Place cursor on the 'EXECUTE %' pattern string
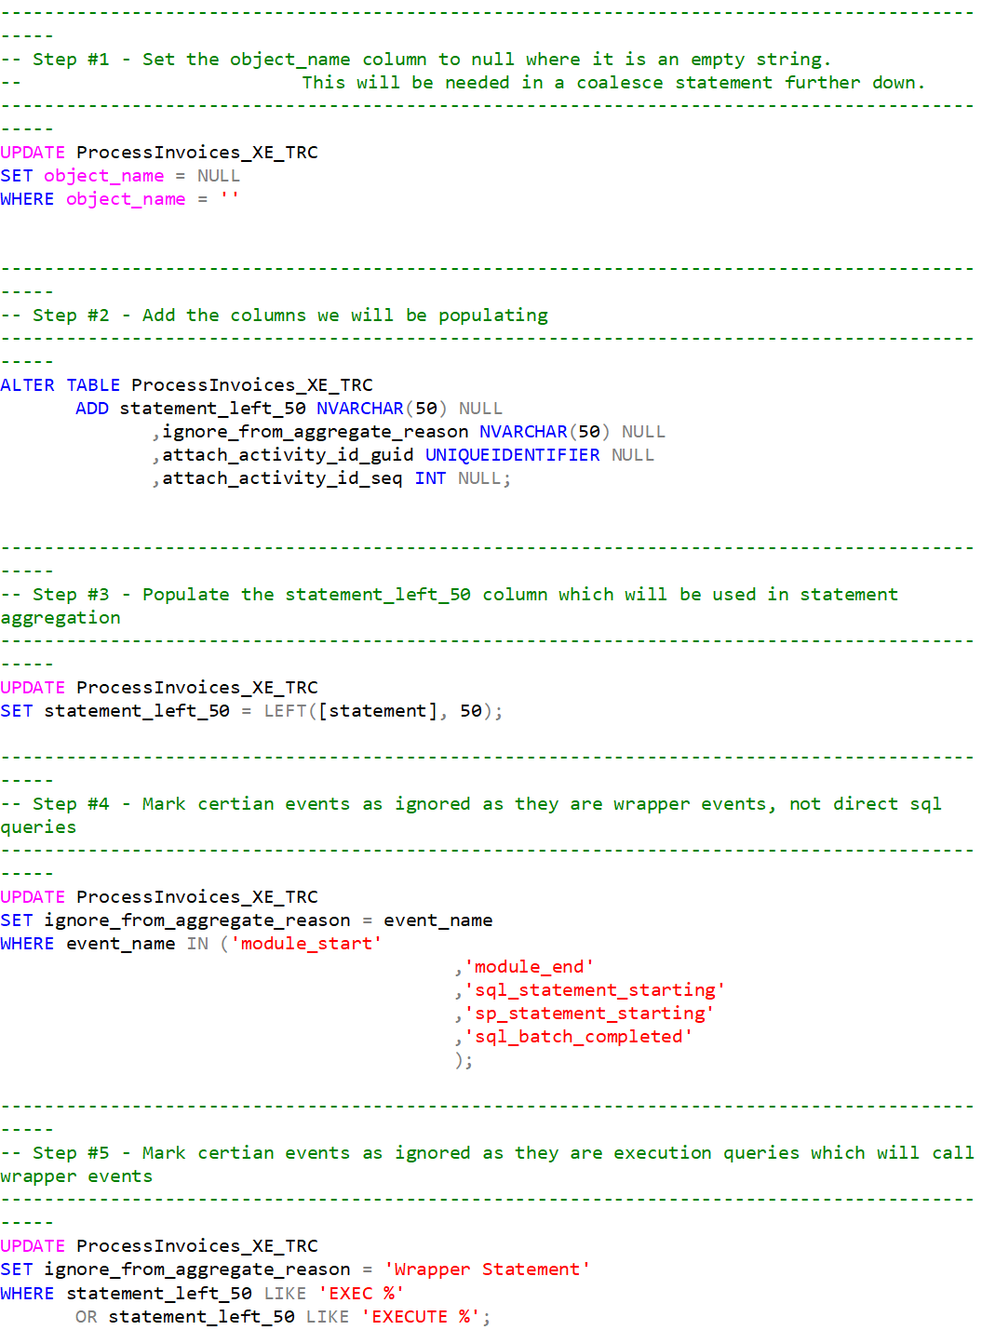This screenshot has height=1330, width=982. coord(421,1317)
